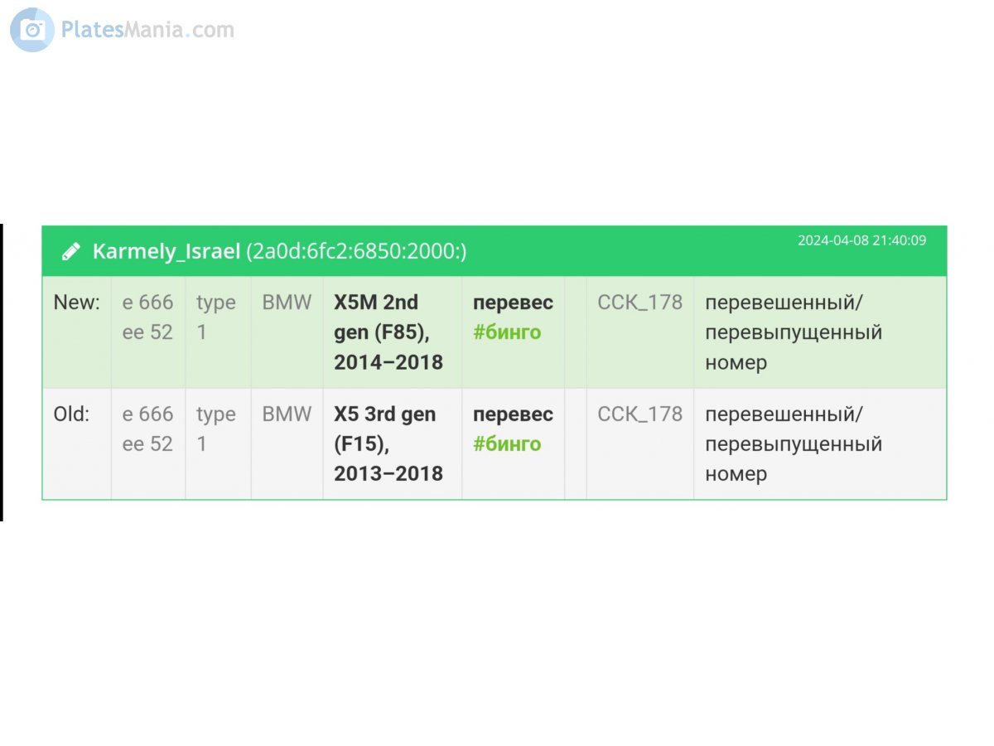This screenshot has width=994, height=746.
Task: Click the type 1 cell in New row
Action: [215, 317]
